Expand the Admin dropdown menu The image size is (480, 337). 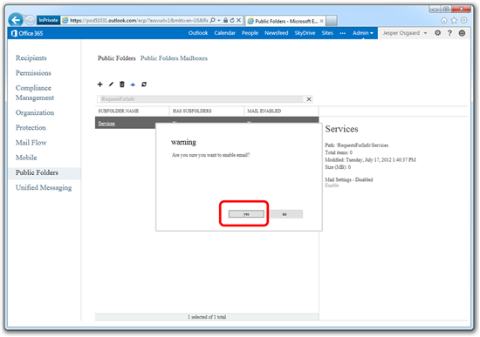[363, 33]
